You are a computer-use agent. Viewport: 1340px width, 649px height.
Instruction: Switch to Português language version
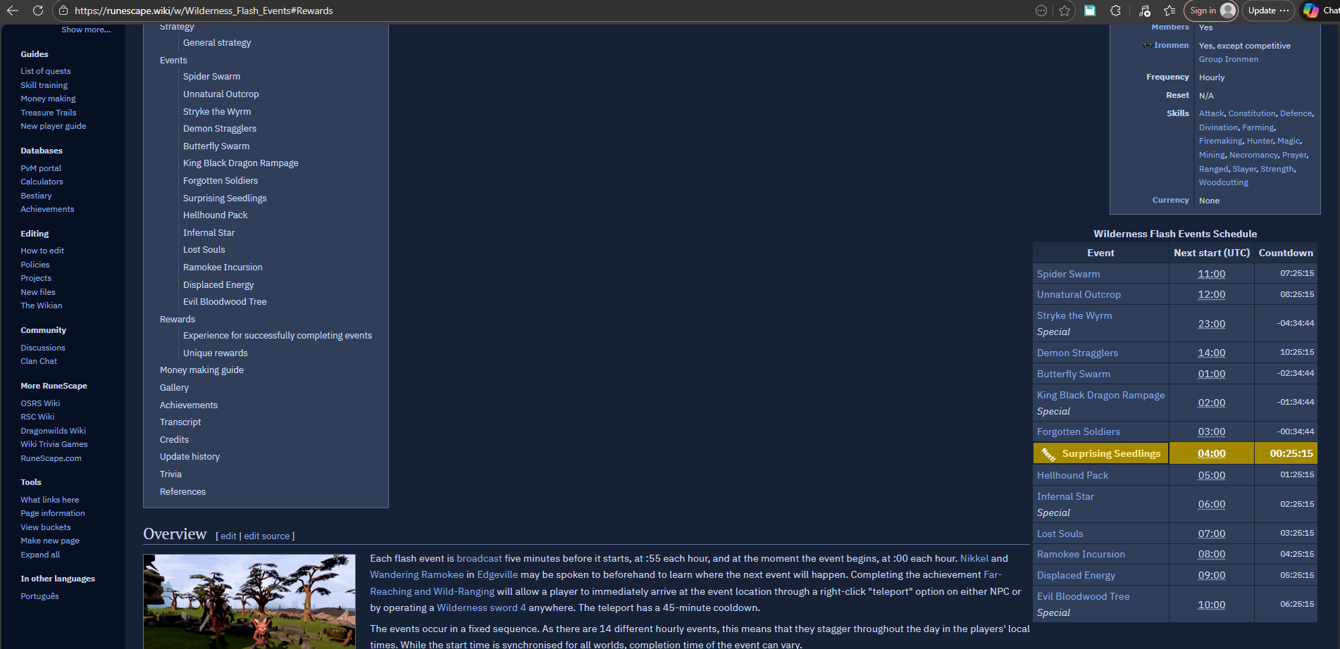click(39, 596)
